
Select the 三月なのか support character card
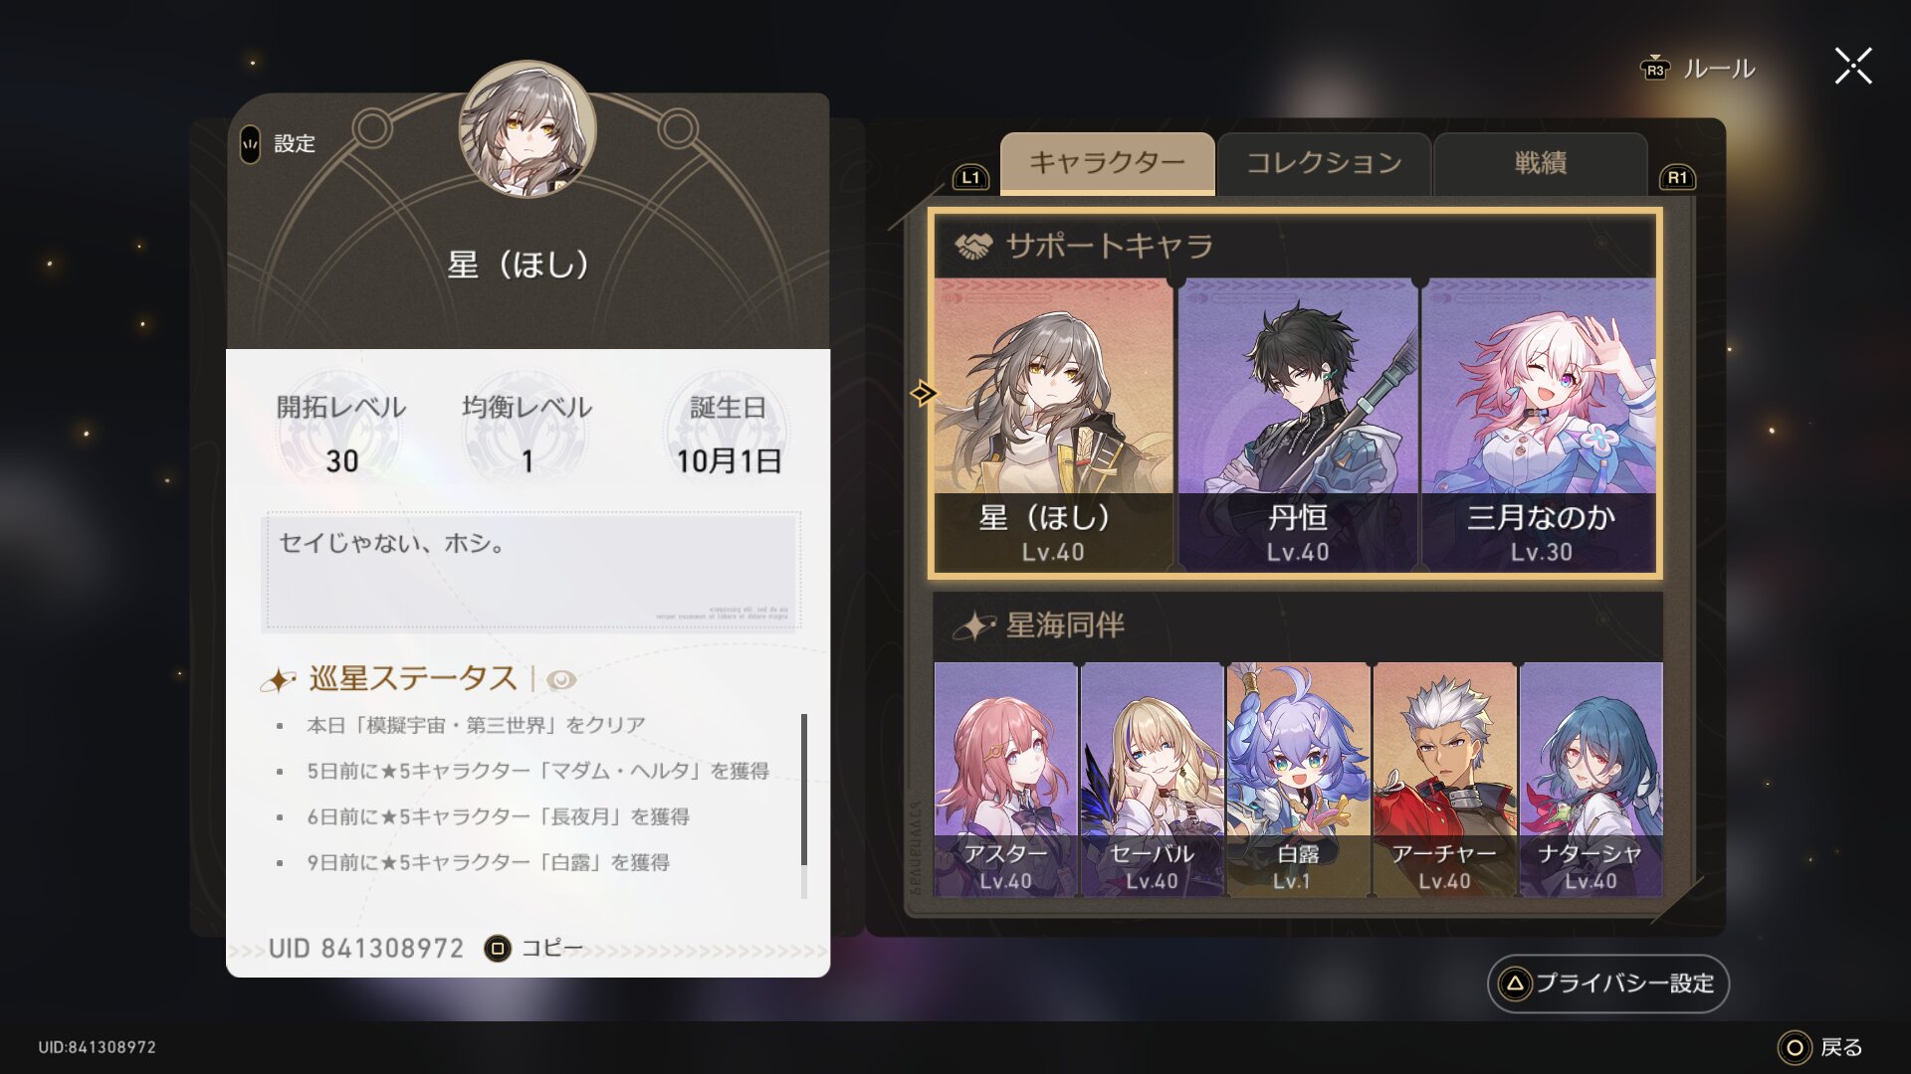click(x=1539, y=425)
